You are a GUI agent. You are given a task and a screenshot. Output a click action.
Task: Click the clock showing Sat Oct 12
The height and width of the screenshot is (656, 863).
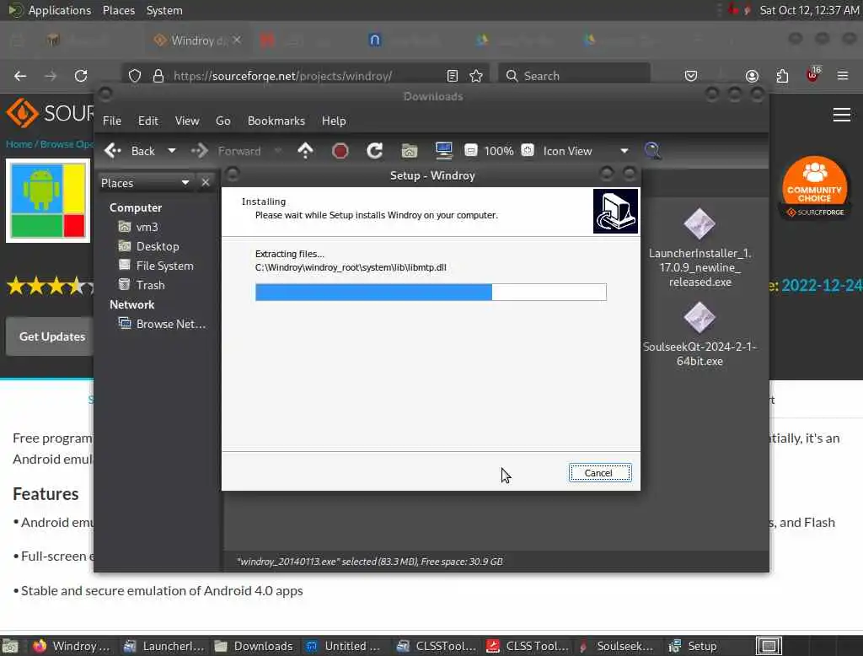(x=809, y=10)
